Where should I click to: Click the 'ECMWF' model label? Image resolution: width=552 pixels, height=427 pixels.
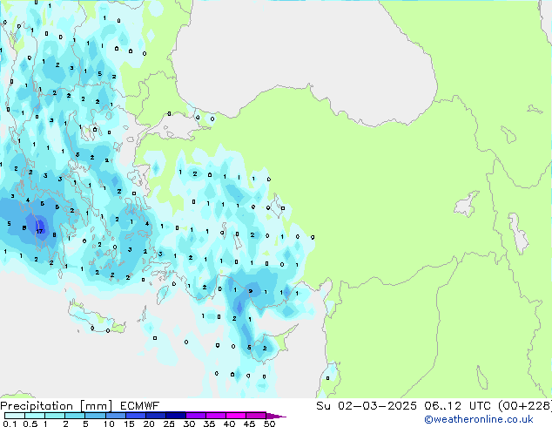click(x=140, y=406)
